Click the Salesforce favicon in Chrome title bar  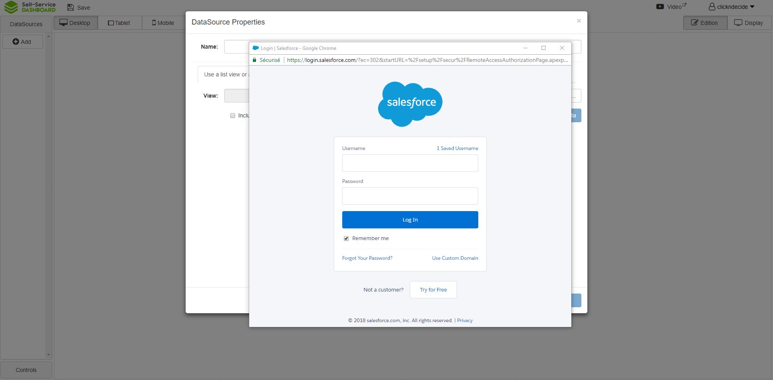[x=256, y=48]
